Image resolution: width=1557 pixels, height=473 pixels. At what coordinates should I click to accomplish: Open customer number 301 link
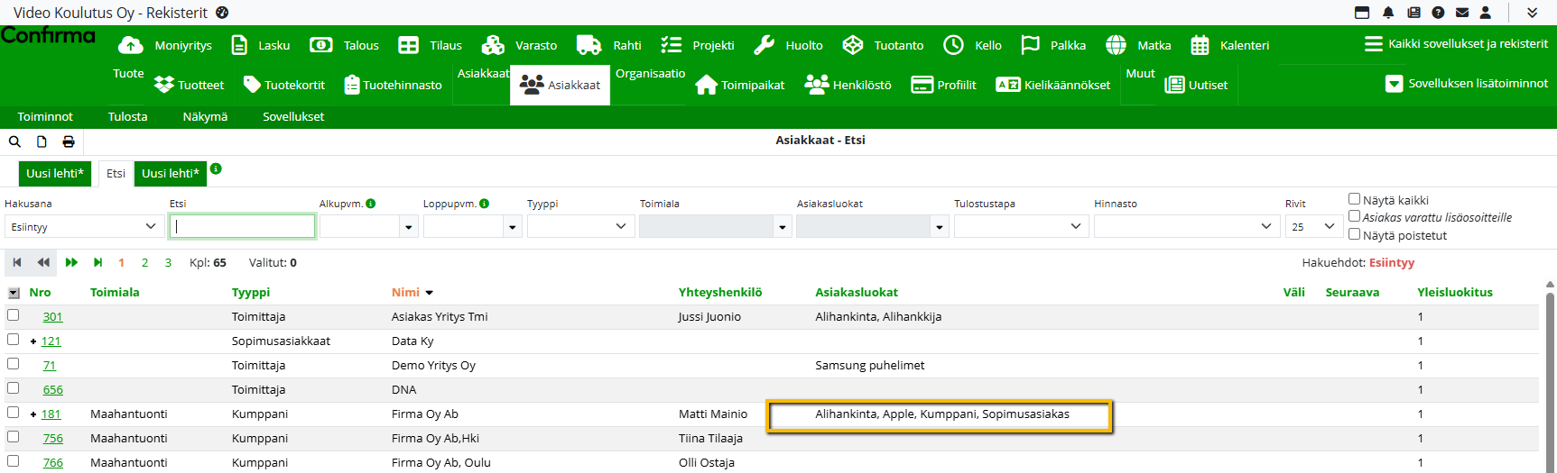(52, 316)
